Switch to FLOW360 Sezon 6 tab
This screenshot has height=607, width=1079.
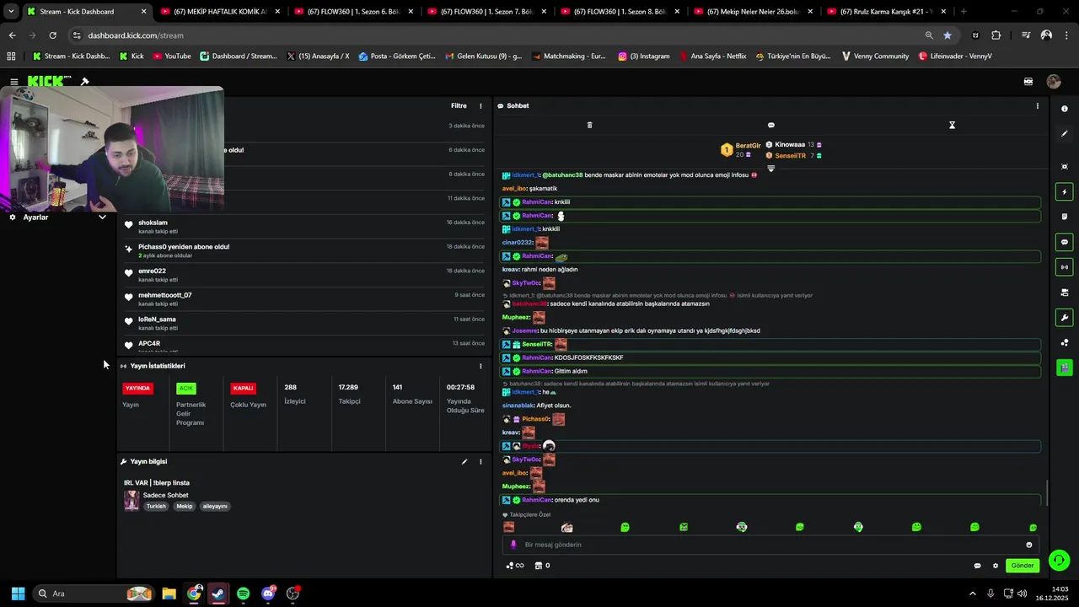[x=352, y=12]
